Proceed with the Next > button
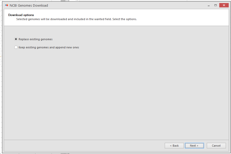This screenshot has width=231, height=154. tap(194, 146)
